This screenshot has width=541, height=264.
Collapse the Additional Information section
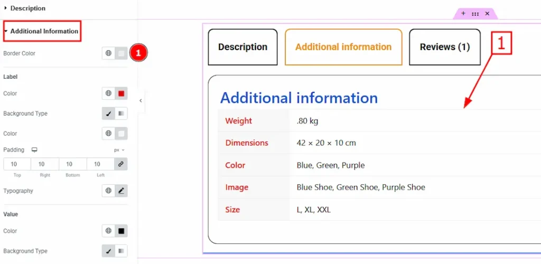pos(42,31)
